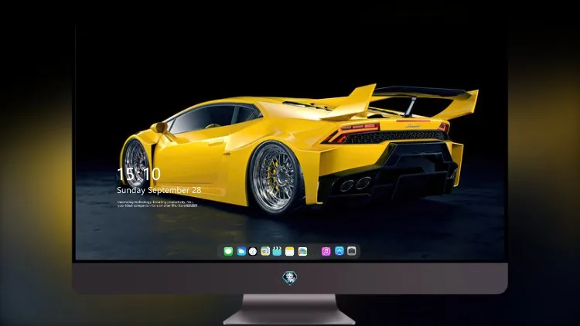Open the Photos gallery app in dock
The image size is (580, 326).
tap(302, 252)
